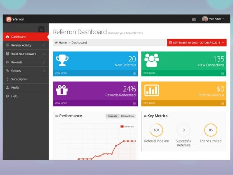Click the Referron Dashboard page heading
Viewport: 233px width, 175px height.
coord(80,32)
